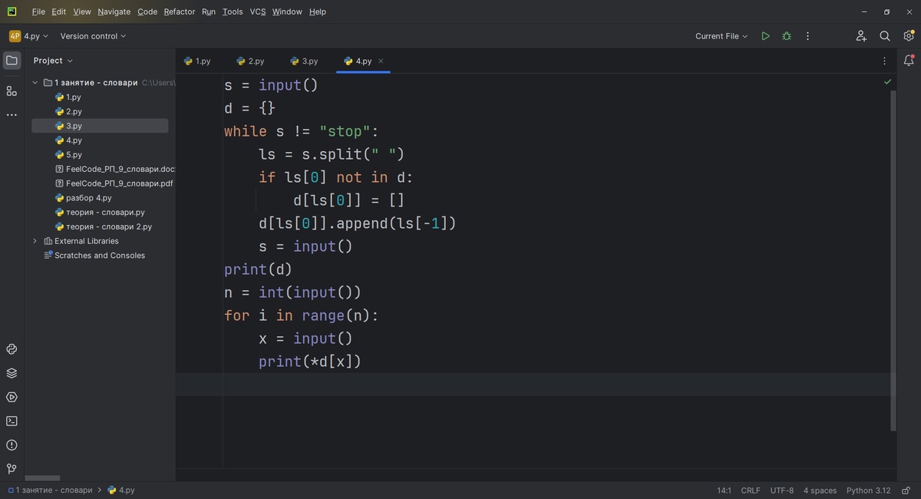Start debugging with the bug icon
This screenshot has width=921, height=499.
(x=786, y=35)
